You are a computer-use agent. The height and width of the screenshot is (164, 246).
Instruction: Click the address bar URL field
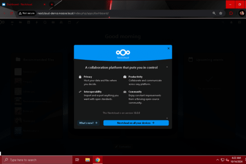[x=124, y=13]
